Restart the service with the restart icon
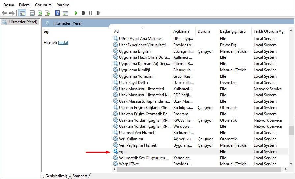The height and width of the screenshot is (179, 295). pyautogui.click(x=98, y=13)
